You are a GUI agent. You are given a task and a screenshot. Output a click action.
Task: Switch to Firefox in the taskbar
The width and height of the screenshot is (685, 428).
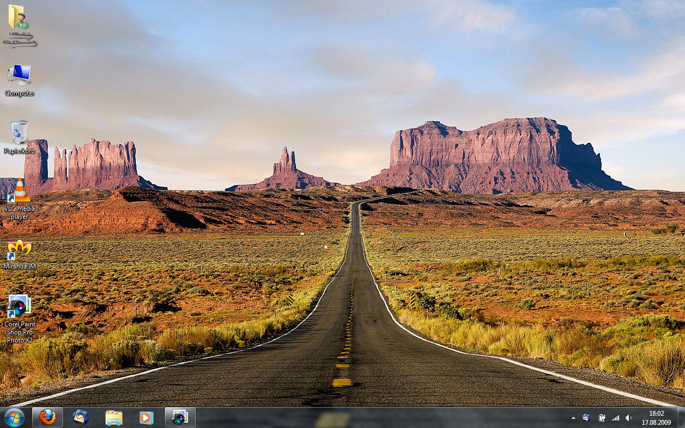(48, 417)
